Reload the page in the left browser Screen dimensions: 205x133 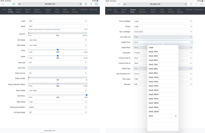[x=81, y=4]
